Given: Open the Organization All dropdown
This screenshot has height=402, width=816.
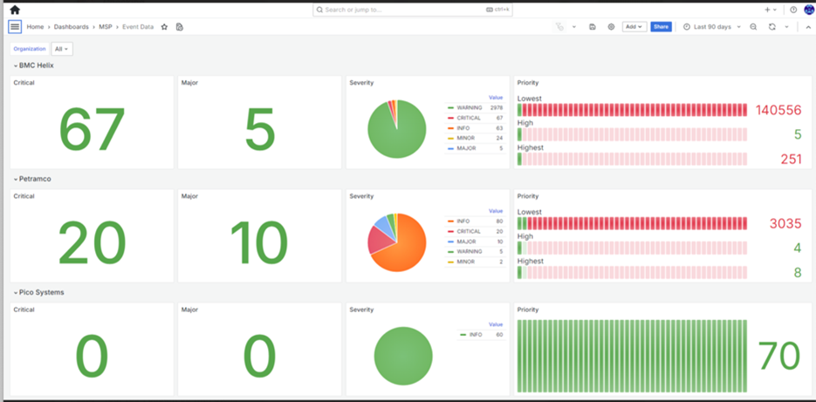Looking at the screenshot, I should coord(62,49).
